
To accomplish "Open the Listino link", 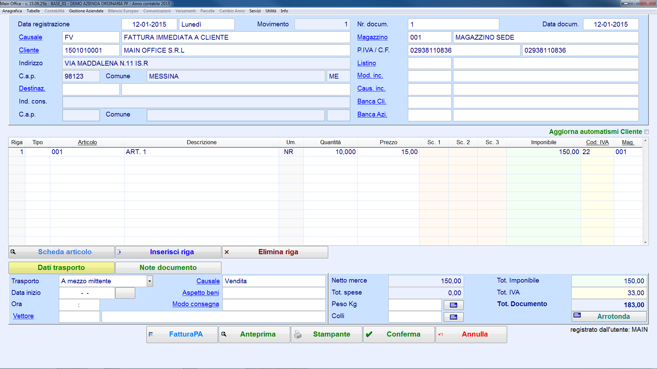I will coord(366,63).
